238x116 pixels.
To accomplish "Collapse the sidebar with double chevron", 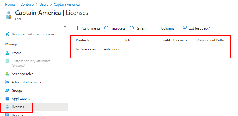I will [65, 27].
